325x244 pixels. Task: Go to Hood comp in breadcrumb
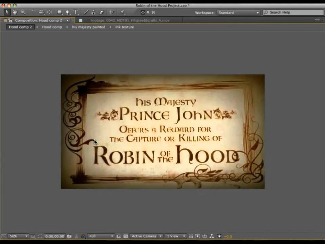52,27
